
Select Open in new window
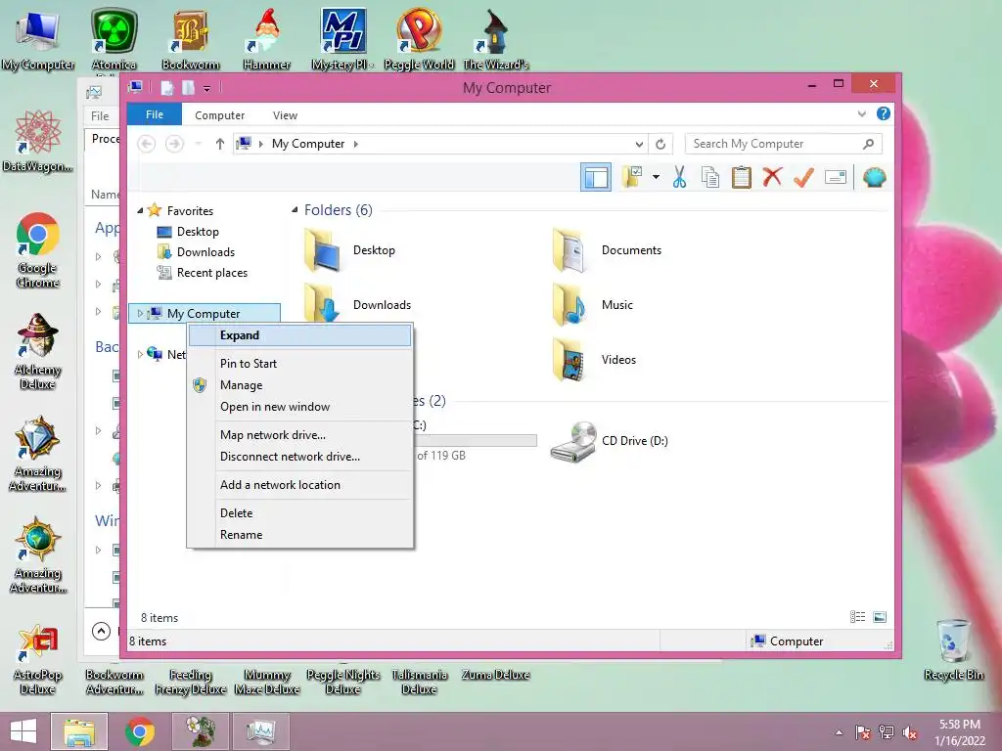pyautogui.click(x=299, y=407)
